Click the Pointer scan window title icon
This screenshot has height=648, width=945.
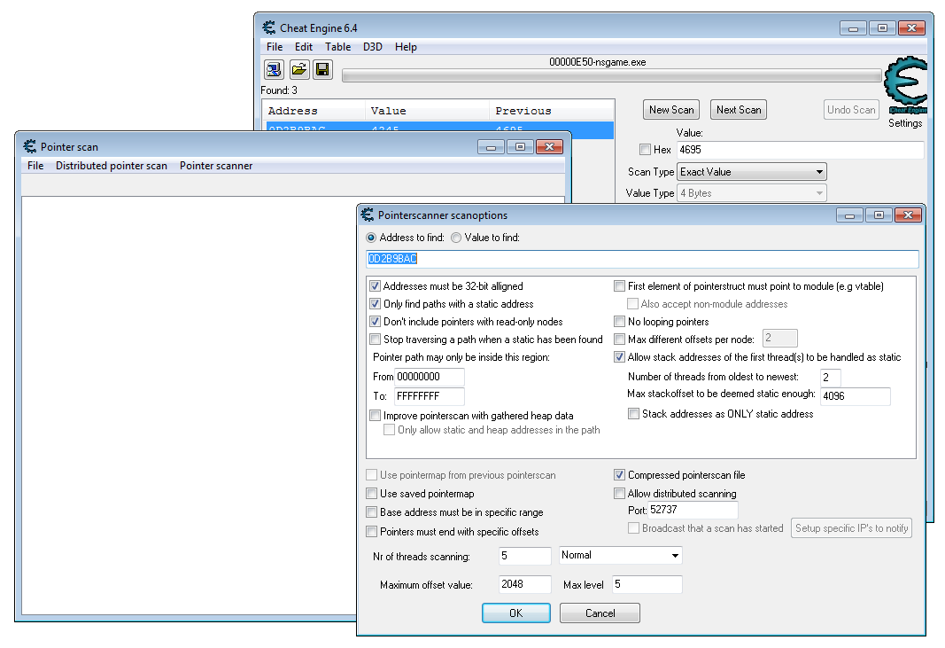tap(29, 146)
